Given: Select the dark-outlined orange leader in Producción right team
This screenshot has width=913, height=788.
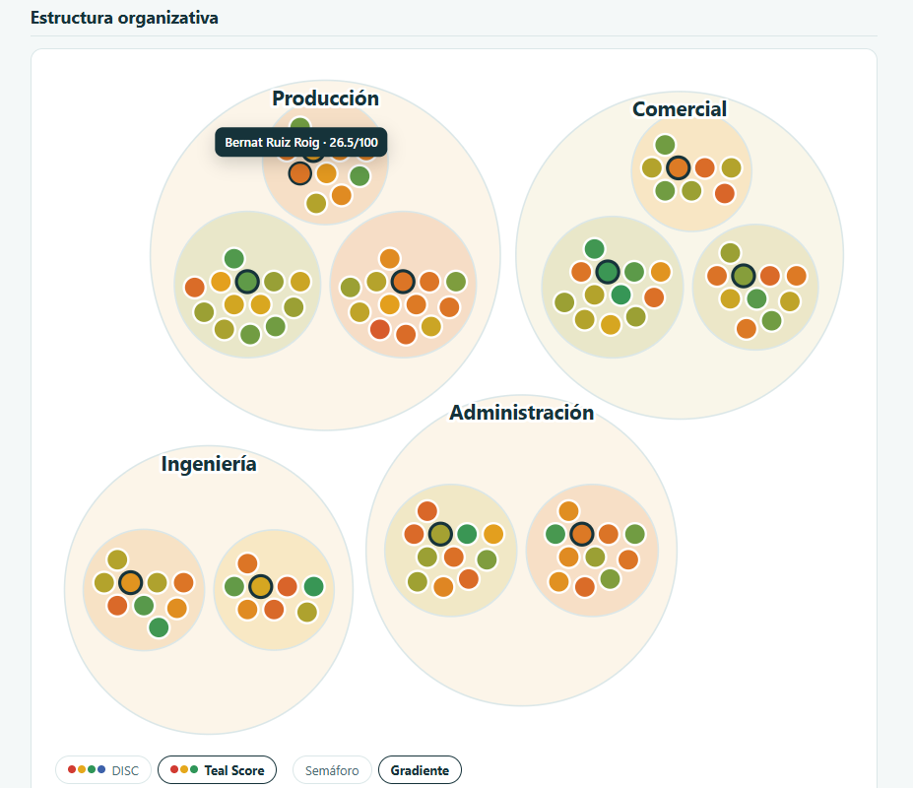Looking at the screenshot, I should (x=403, y=282).
